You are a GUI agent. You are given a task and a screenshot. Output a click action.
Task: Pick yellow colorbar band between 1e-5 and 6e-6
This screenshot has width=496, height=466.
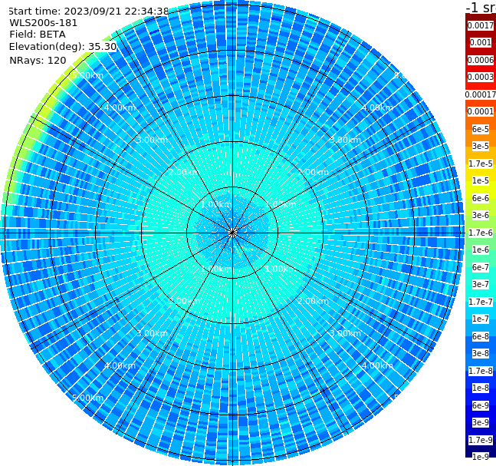[481, 190]
